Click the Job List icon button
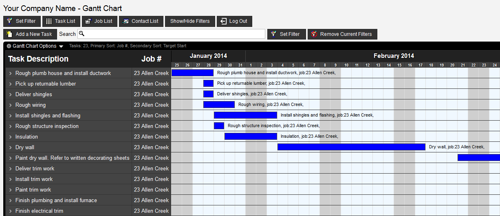The image size is (500, 216). [x=88, y=21]
